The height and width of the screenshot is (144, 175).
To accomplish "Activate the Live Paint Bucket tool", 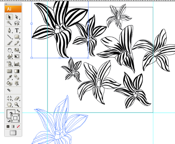I will coord(10,83).
